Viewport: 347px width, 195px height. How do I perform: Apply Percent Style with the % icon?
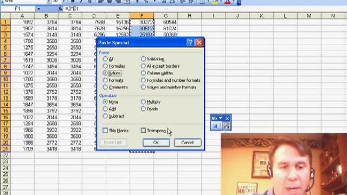(x=146, y=1)
